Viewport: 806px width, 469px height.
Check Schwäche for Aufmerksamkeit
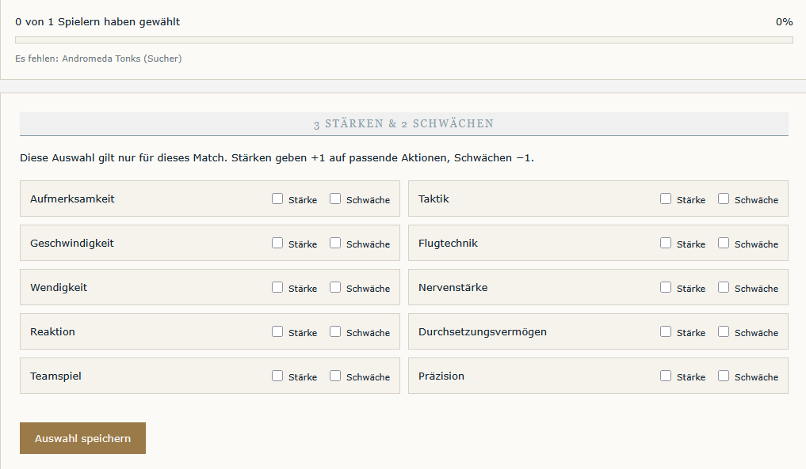(x=335, y=199)
